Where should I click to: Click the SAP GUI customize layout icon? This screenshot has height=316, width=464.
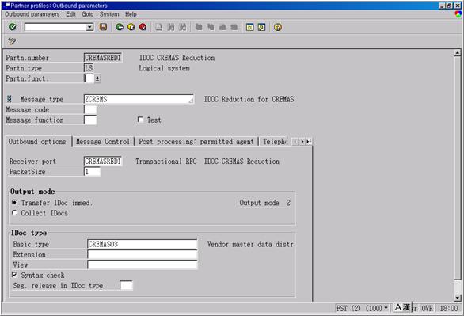458,14
